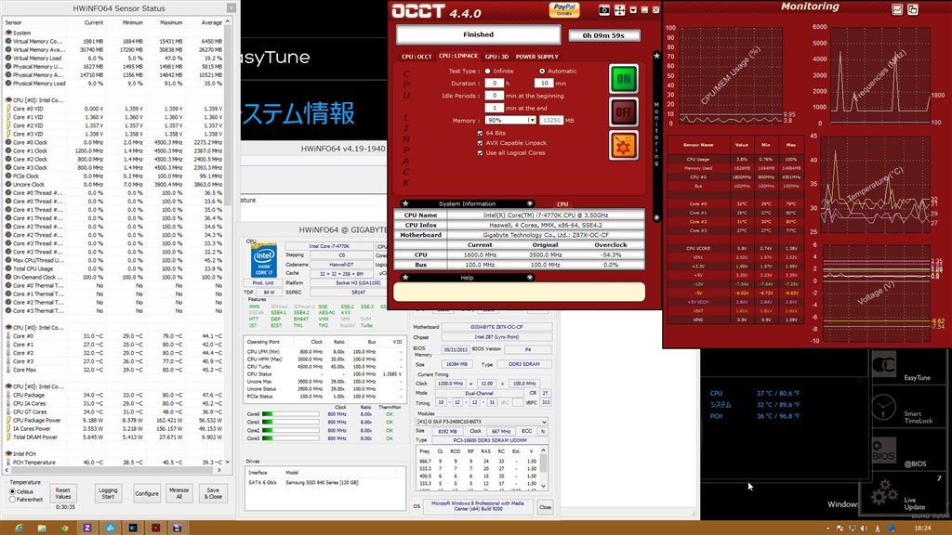The image size is (952, 535).
Task: Open the PayPal Donate button in OCCT
Action: click(564, 9)
